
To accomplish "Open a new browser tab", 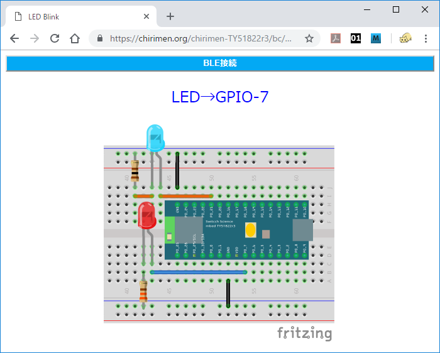I will pyautogui.click(x=170, y=17).
